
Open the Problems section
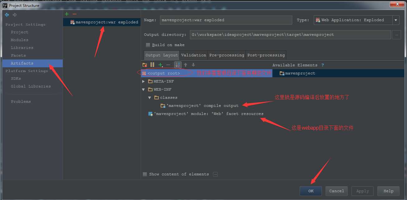pos(21,102)
